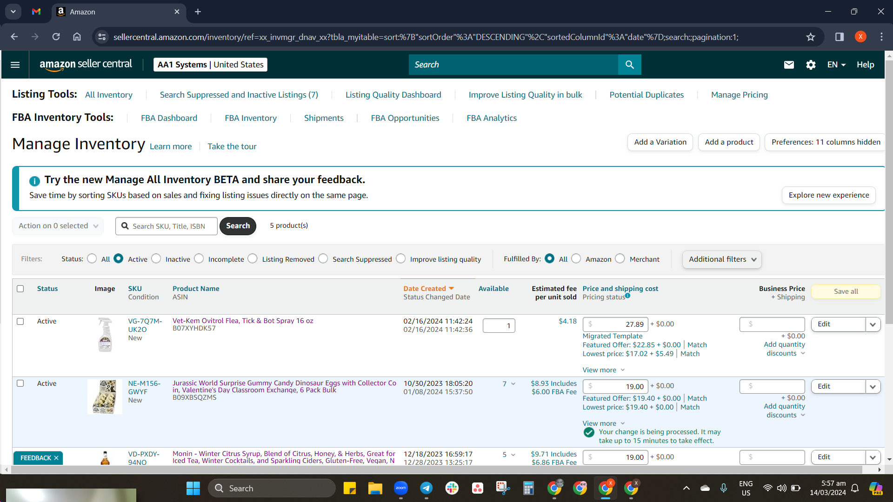Open the Listing Quality Dashboard

click(x=393, y=95)
